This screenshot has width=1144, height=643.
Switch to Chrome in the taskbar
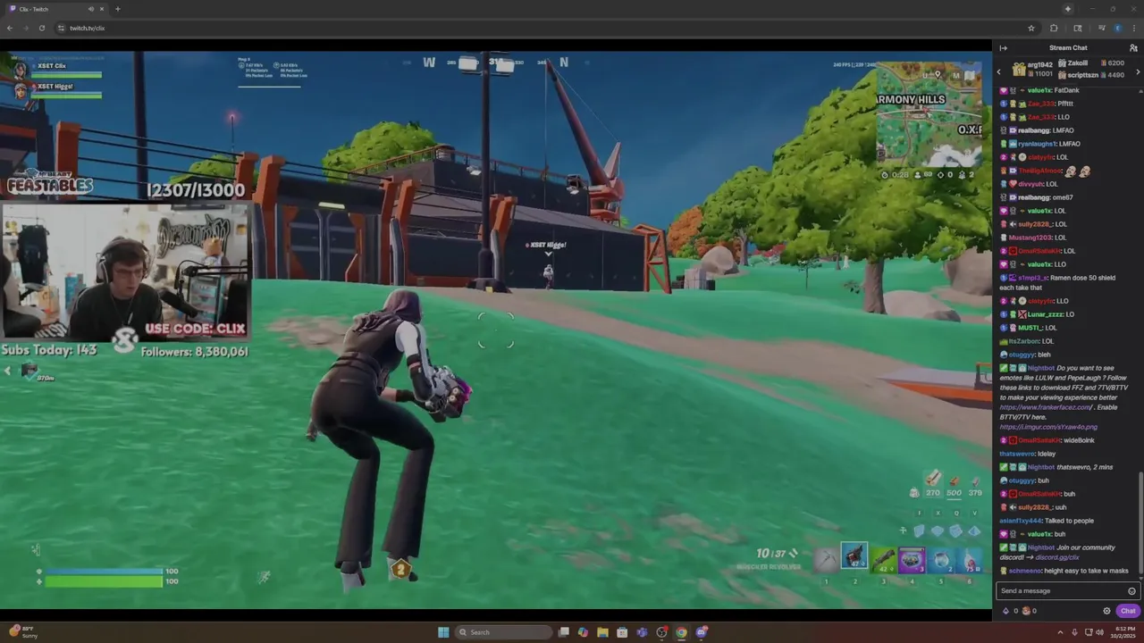(x=681, y=632)
